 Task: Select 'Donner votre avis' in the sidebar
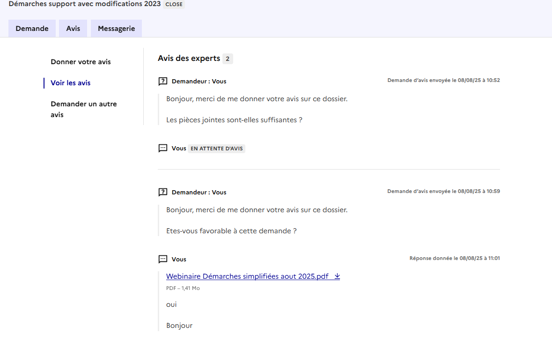tap(81, 62)
